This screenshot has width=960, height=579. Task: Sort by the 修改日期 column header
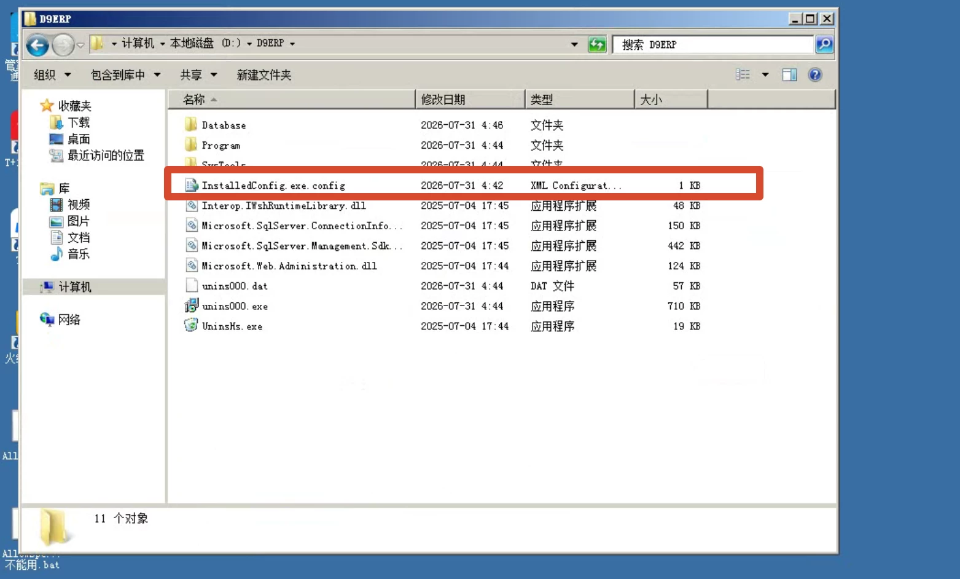point(470,100)
